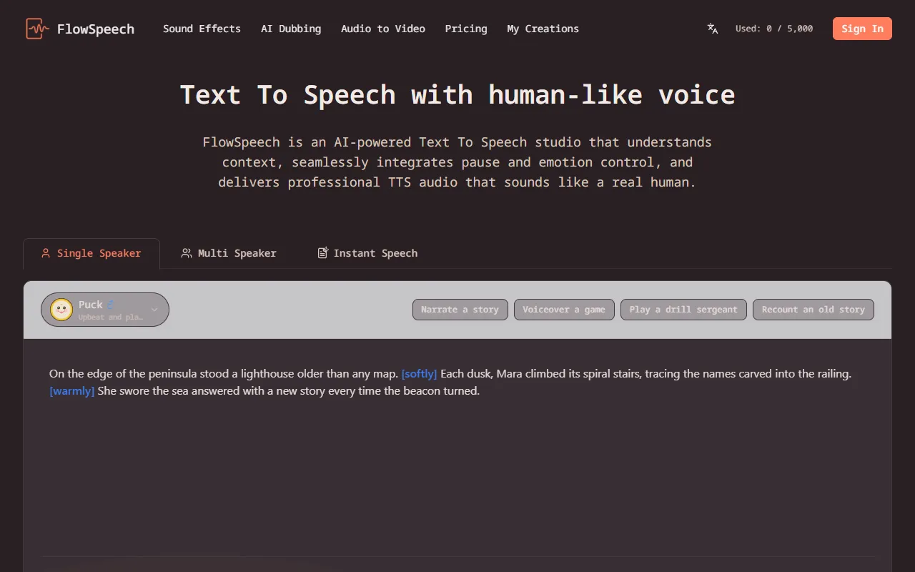915x572 pixels.
Task: Choose the Voiceover a game preset
Action: click(x=564, y=310)
